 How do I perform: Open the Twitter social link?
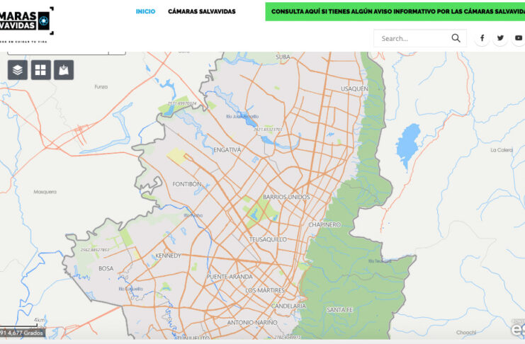click(500, 38)
